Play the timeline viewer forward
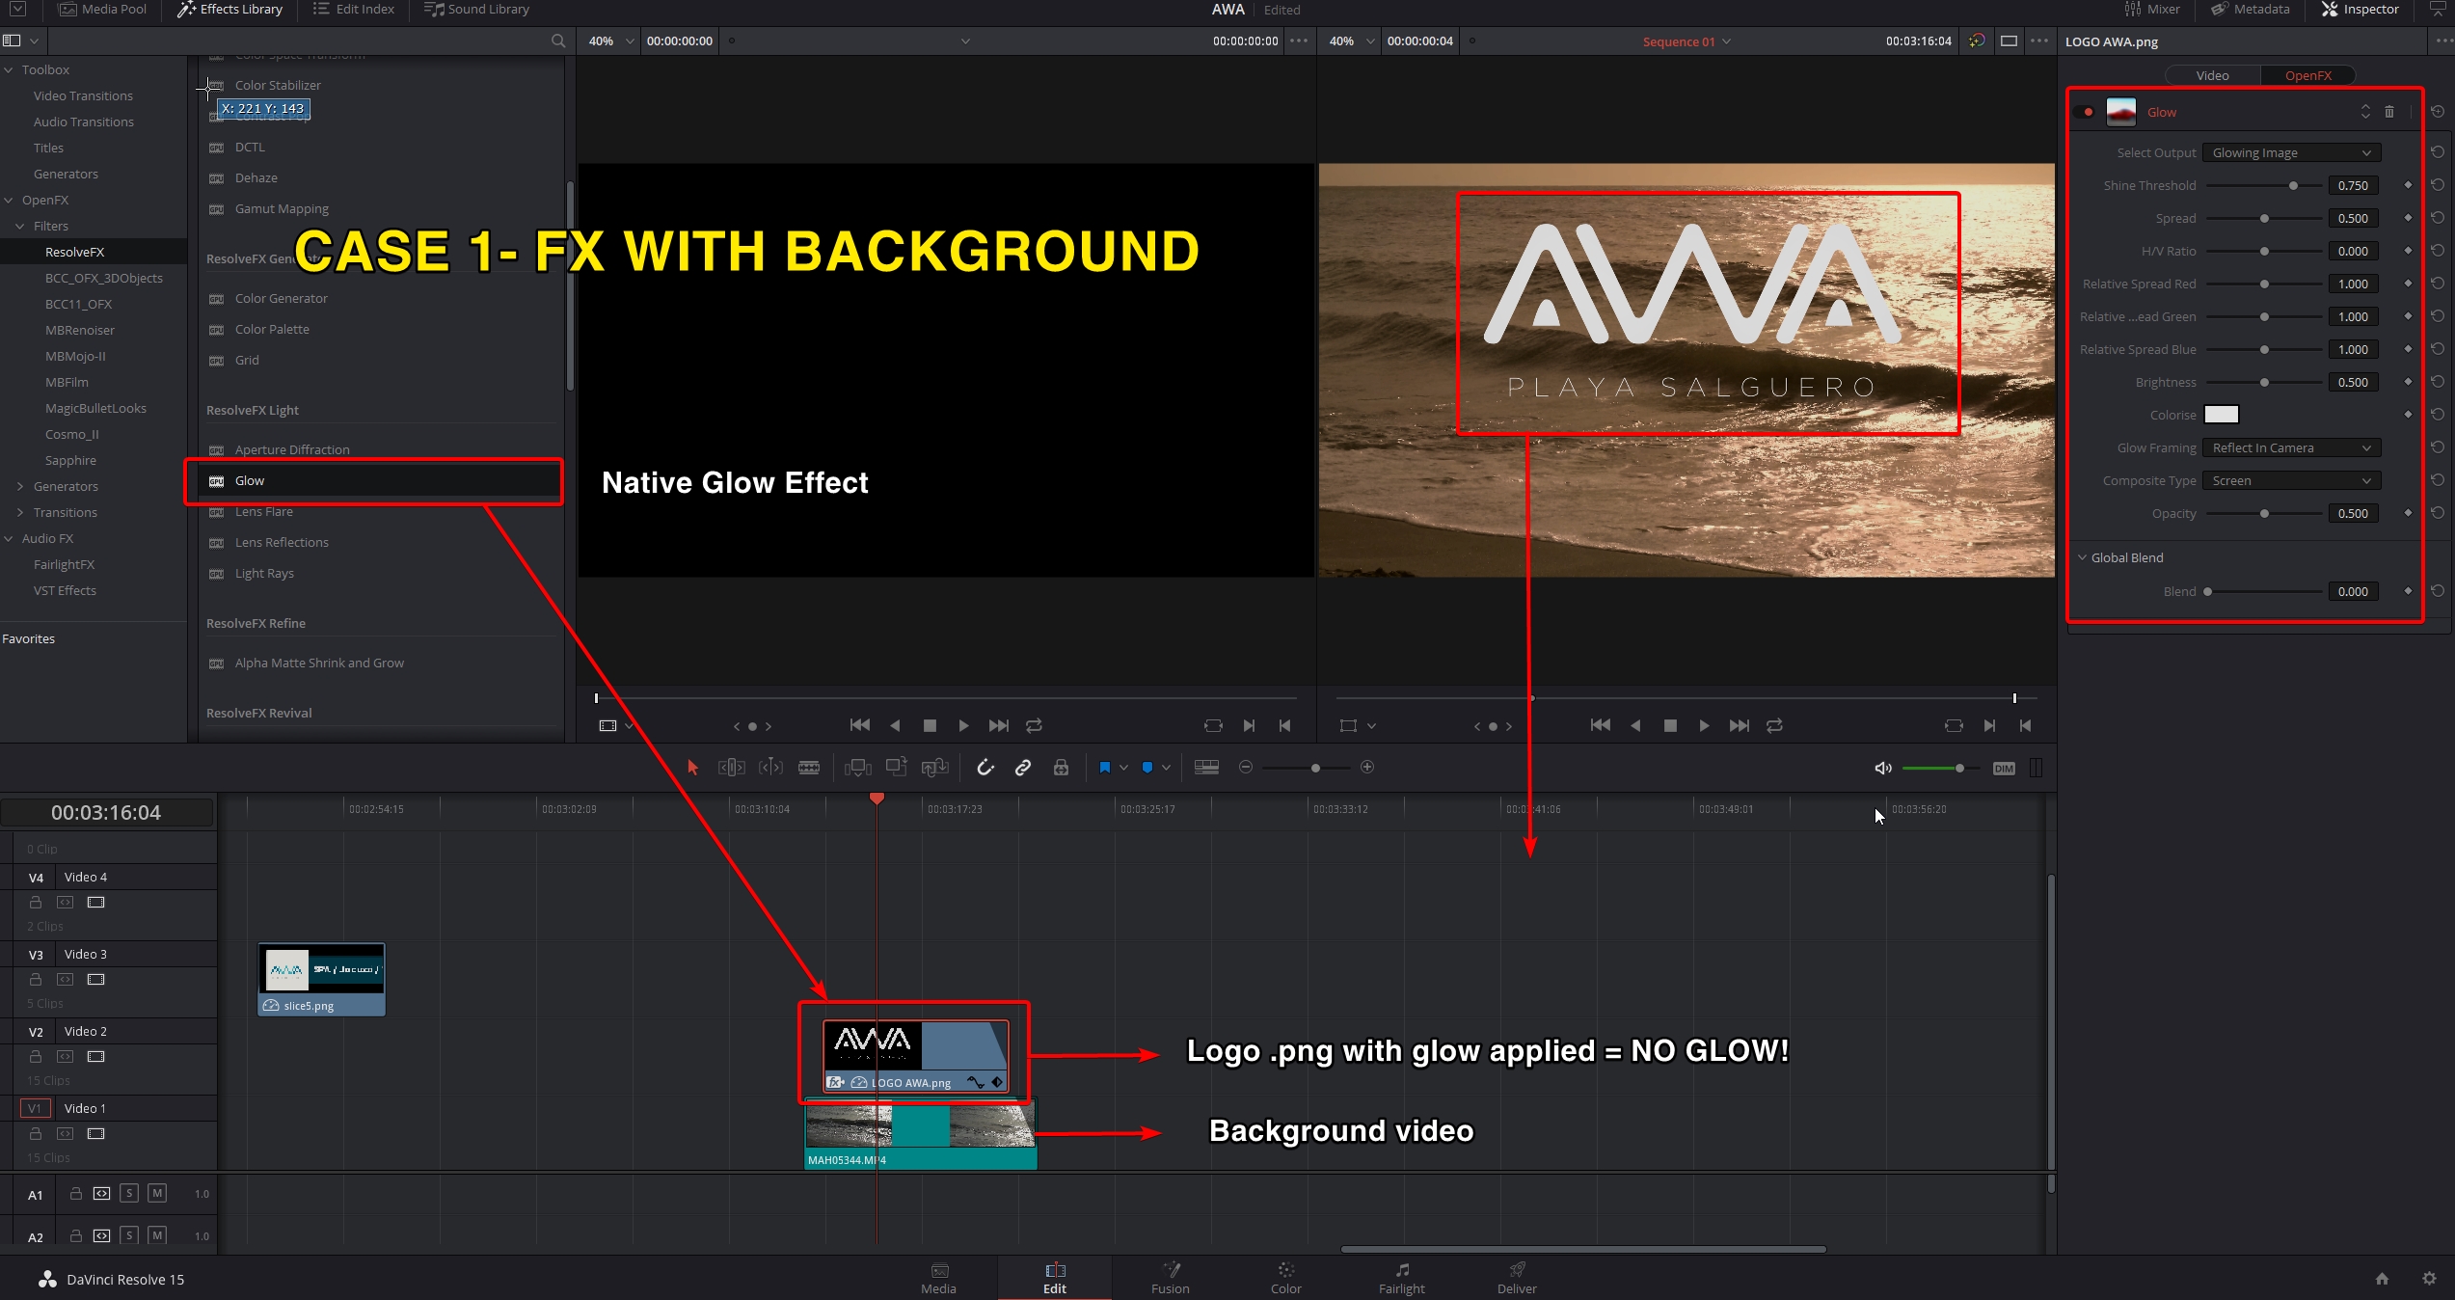2455x1300 pixels. [x=1704, y=725]
